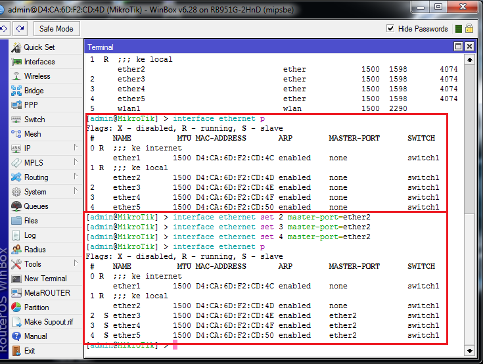Click 'wlan1' interface row text
Screen dimensions: 483x364
pos(129,108)
